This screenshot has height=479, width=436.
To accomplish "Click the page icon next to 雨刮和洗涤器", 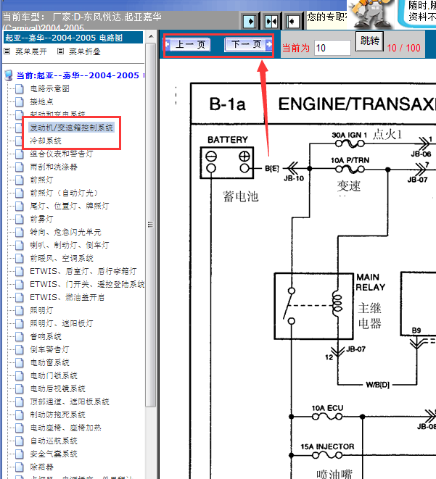I will click(20, 167).
